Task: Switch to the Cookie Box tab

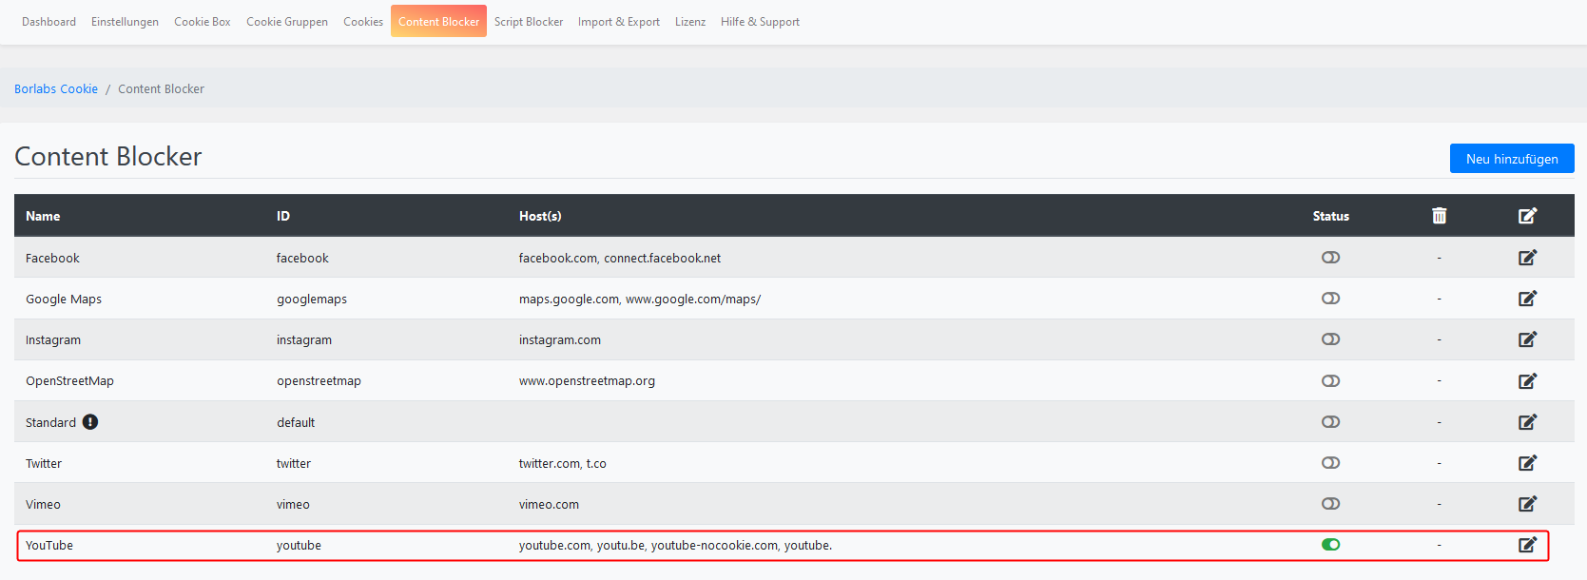Action: pos(203,21)
